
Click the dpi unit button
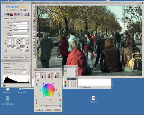(27, 50)
